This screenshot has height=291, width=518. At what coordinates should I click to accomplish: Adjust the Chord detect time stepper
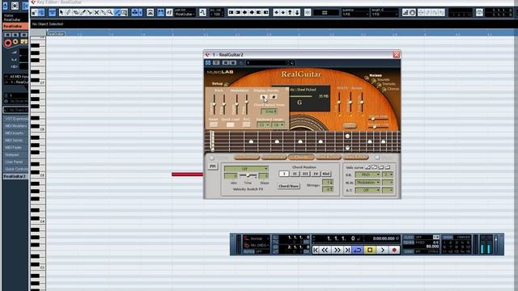[270, 112]
